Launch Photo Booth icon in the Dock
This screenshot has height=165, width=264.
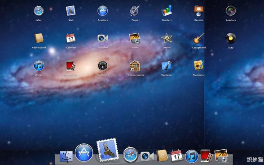[207, 156]
